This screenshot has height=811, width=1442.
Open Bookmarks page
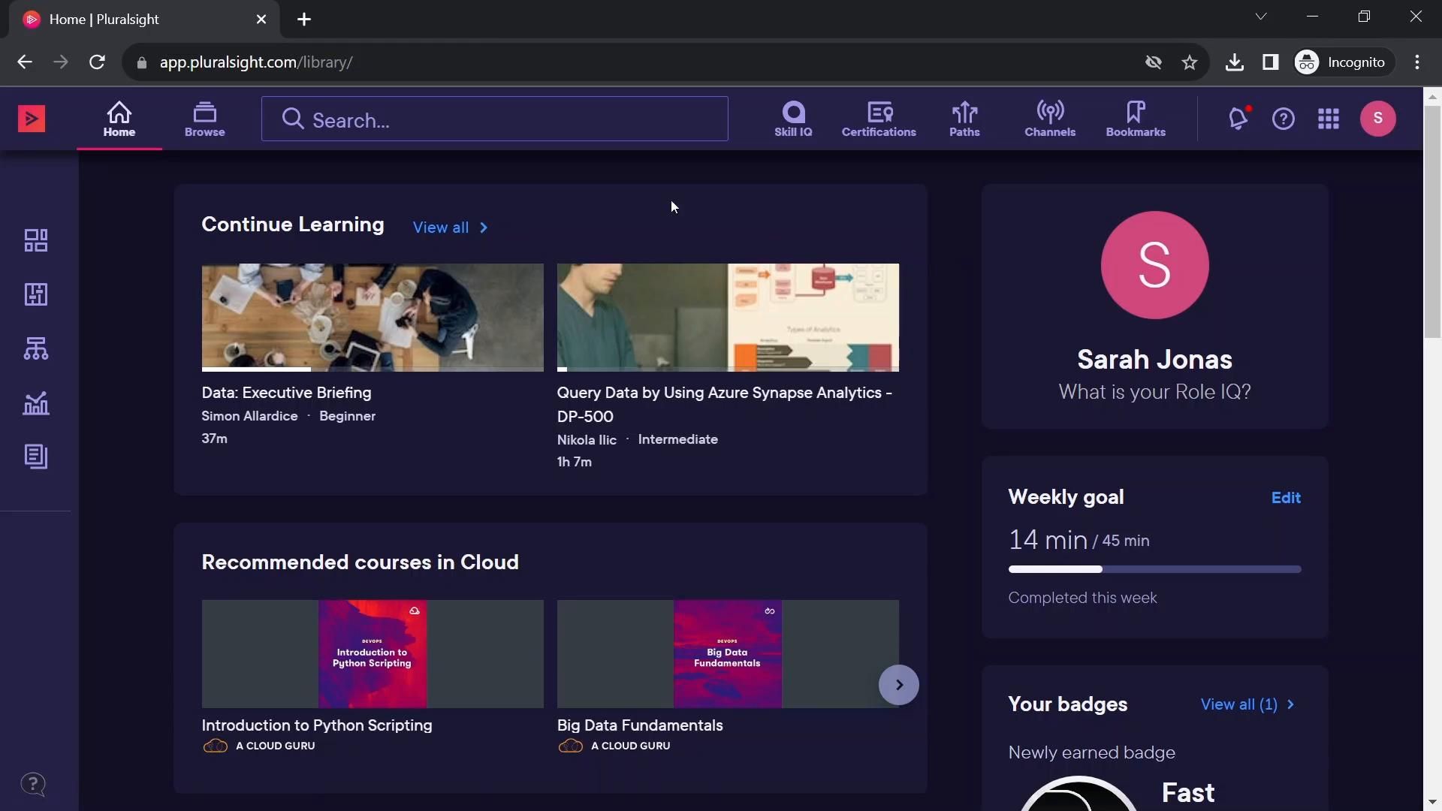click(1136, 119)
